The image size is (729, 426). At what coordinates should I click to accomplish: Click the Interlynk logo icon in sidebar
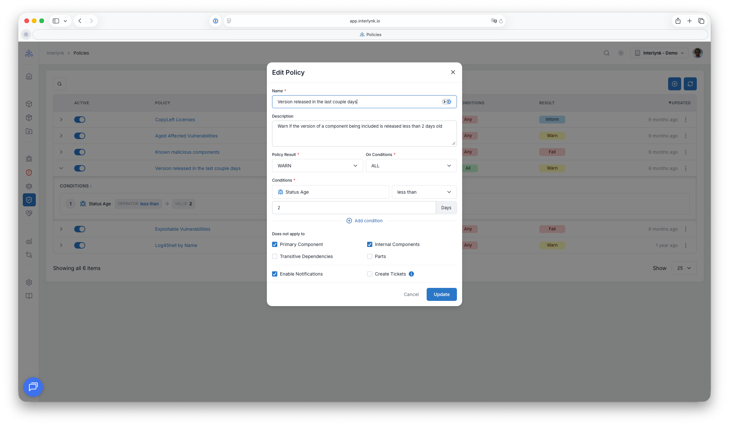pyautogui.click(x=29, y=53)
